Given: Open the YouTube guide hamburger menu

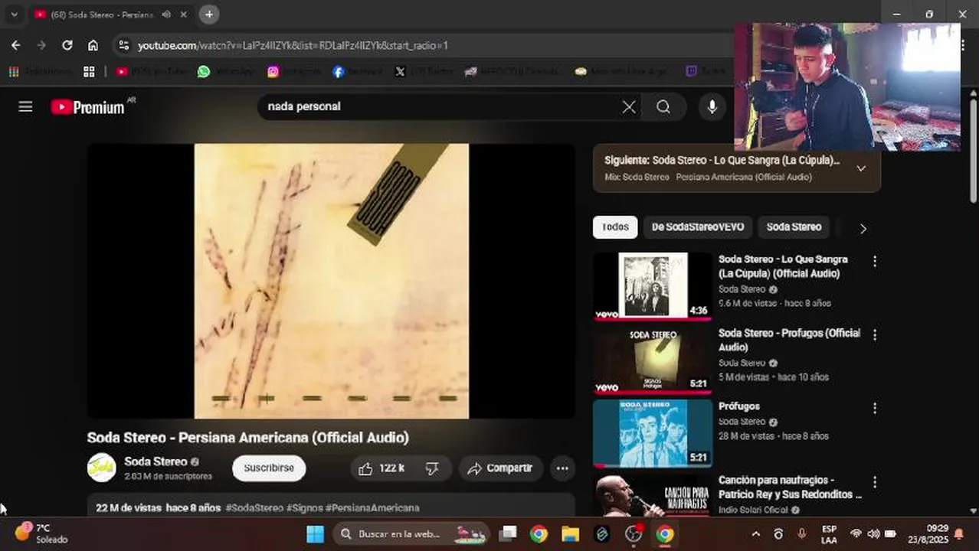Looking at the screenshot, I should point(25,106).
